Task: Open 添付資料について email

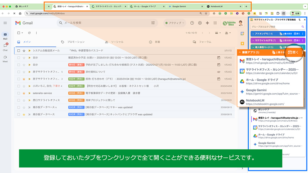Action: pyautogui.click(x=95, y=72)
